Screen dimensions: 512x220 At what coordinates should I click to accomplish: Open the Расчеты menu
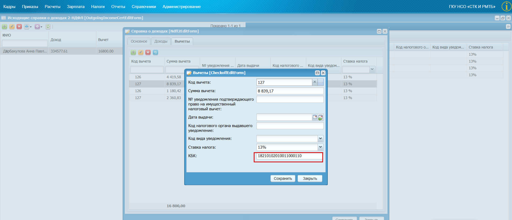pos(53,7)
